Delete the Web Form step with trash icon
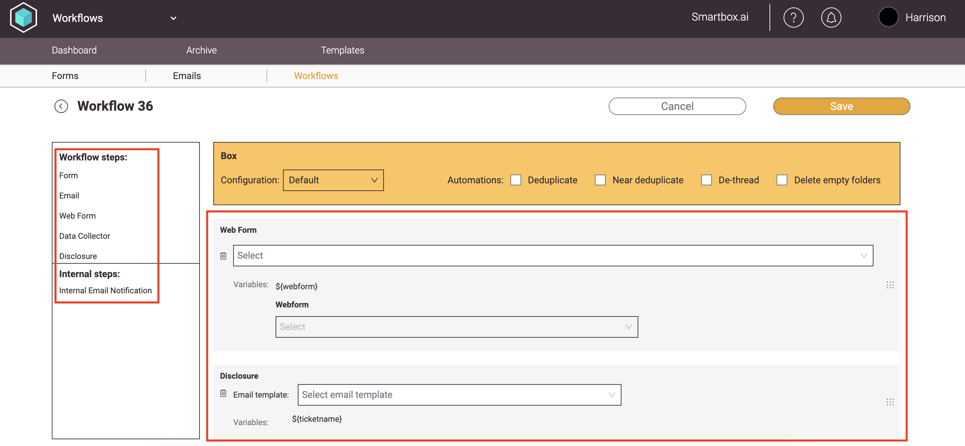 (x=223, y=256)
